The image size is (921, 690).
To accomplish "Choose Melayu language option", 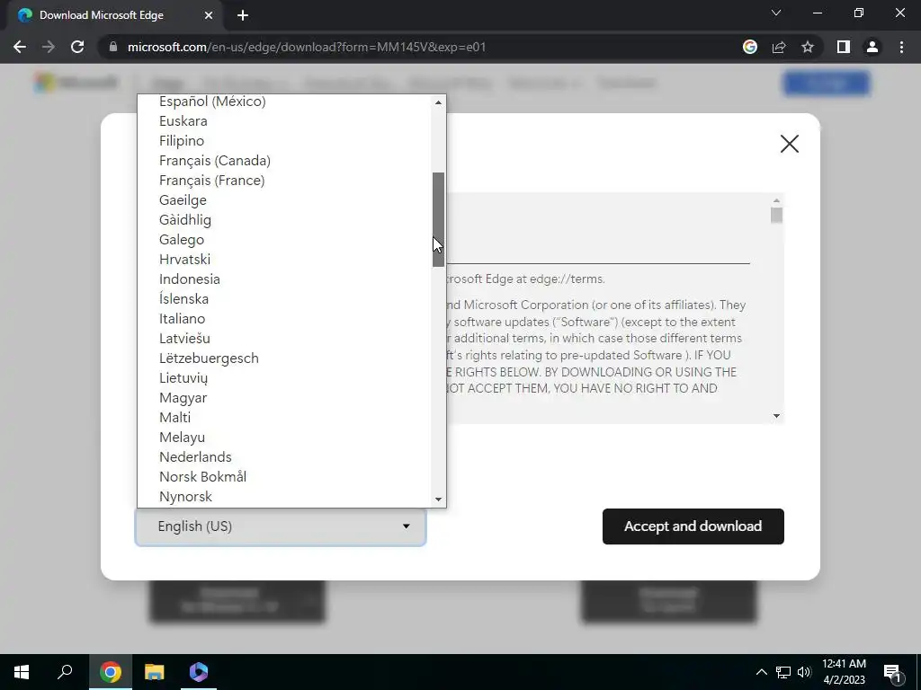I will pos(284,438).
